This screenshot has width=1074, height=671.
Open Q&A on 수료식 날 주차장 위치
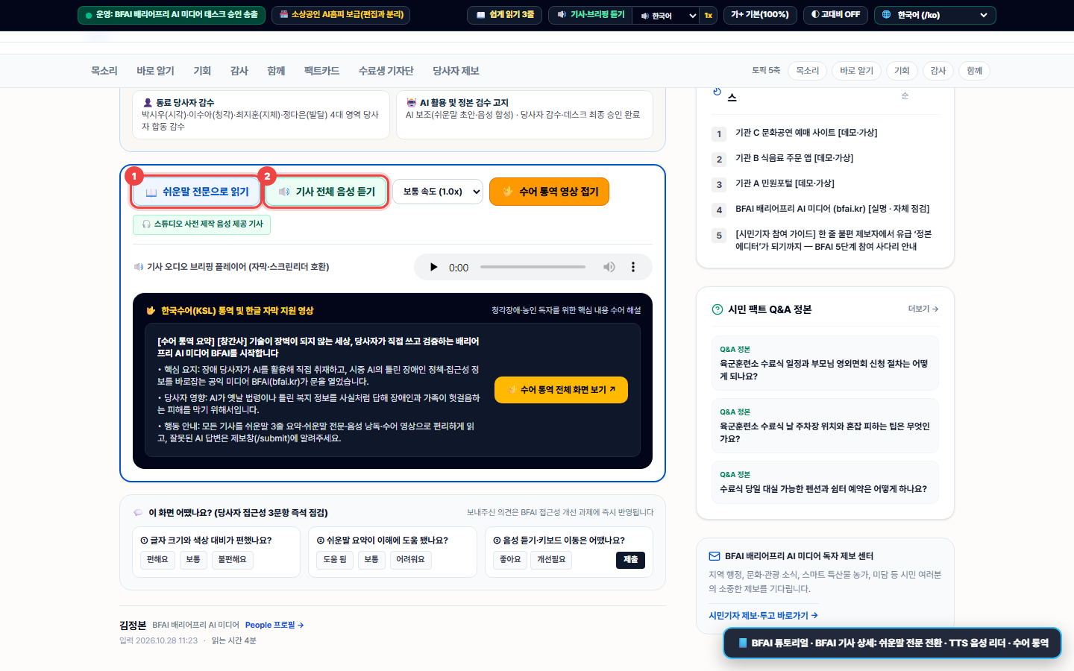click(x=824, y=426)
